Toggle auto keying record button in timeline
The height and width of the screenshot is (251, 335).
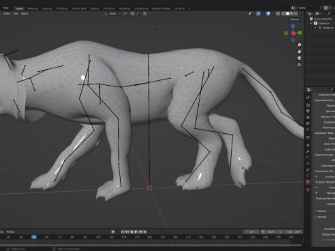(x=113, y=231)
